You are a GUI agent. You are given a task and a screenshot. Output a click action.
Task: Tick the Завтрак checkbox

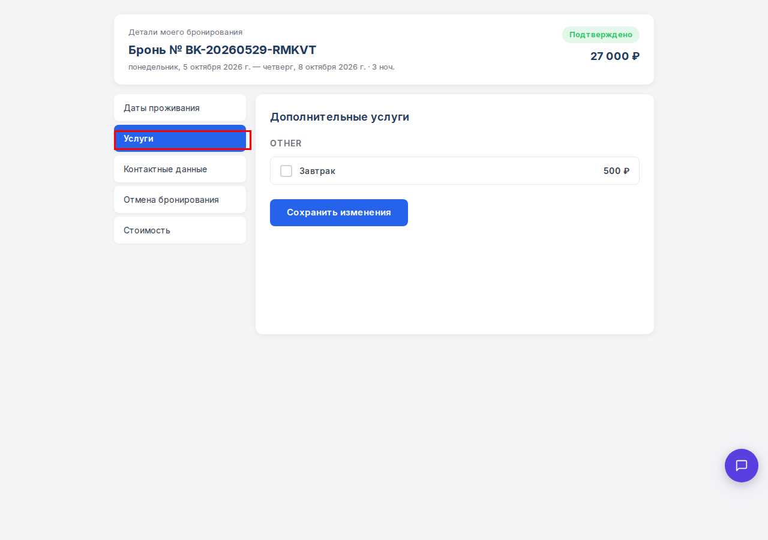pos(286,171)
